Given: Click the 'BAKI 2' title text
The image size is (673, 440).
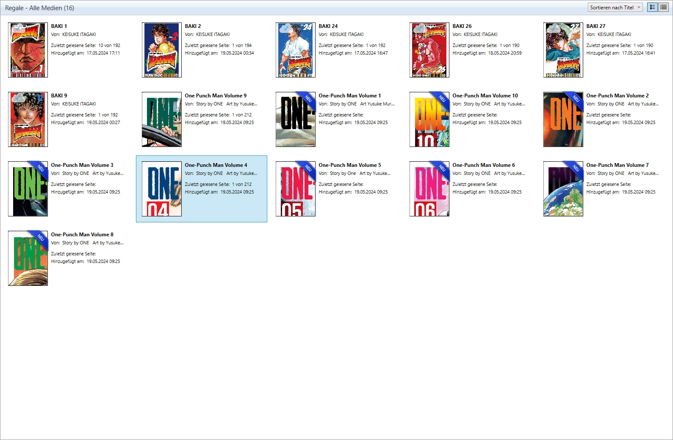Looking at the screenshot, I should tap(193, 26).
